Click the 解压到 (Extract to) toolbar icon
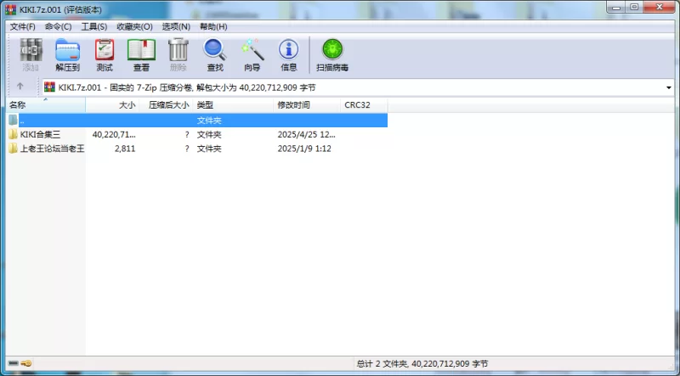This screenshot has width=680, height=376. point(68,50)
